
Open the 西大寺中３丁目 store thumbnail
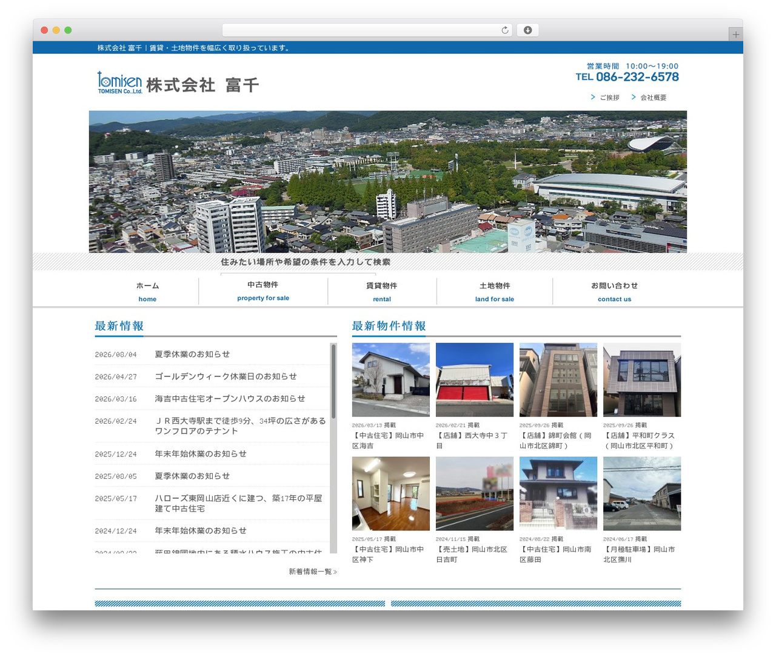tap(475, 380)
